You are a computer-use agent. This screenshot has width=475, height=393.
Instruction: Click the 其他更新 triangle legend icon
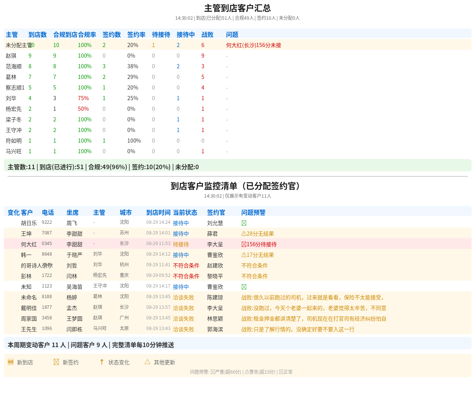point(147,362)
